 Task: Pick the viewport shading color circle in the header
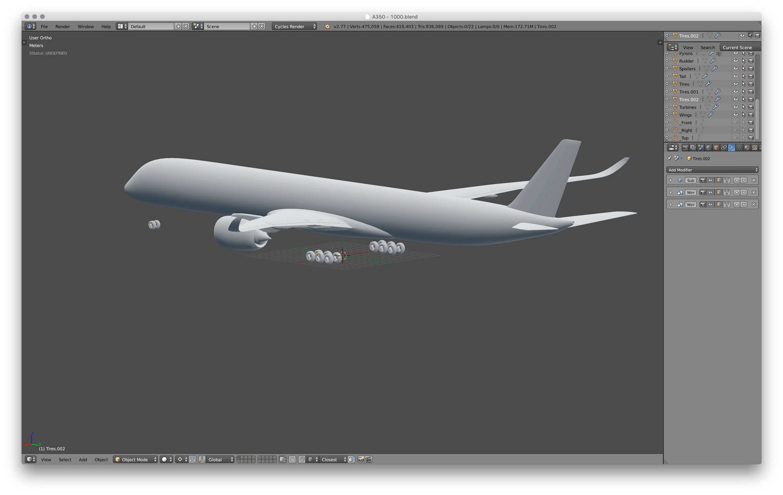click(165, 460)
